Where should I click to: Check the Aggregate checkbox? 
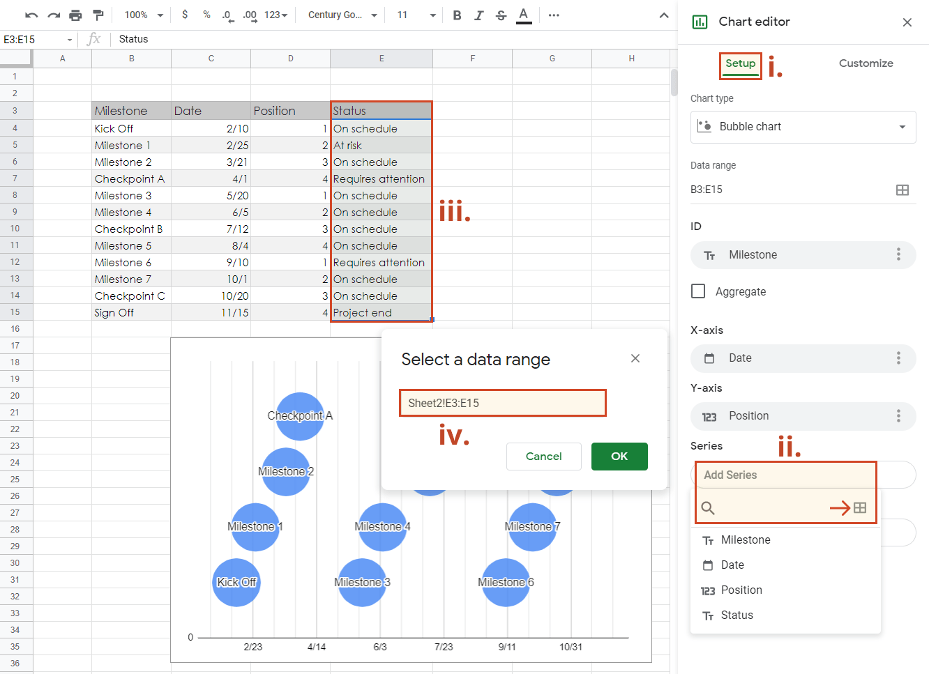point(698,291)
